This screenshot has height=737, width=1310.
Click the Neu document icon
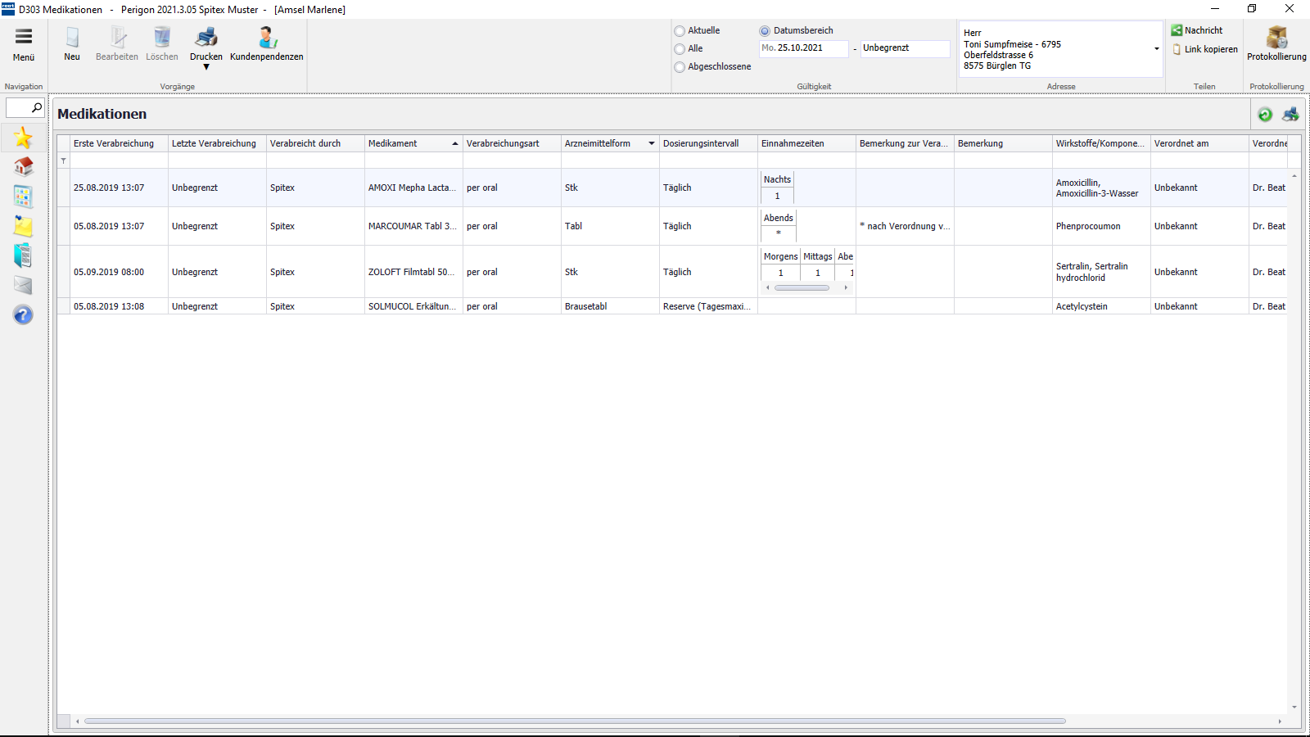72,38
